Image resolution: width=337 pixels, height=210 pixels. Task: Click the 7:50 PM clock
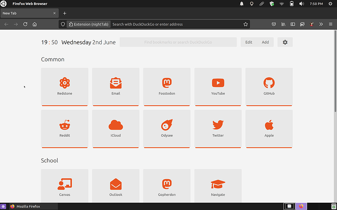(316, 3)
